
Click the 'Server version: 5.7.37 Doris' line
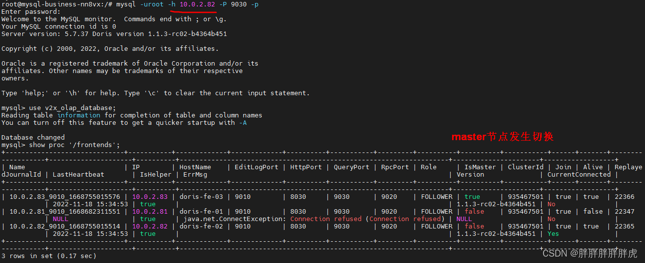coord(114,34)
